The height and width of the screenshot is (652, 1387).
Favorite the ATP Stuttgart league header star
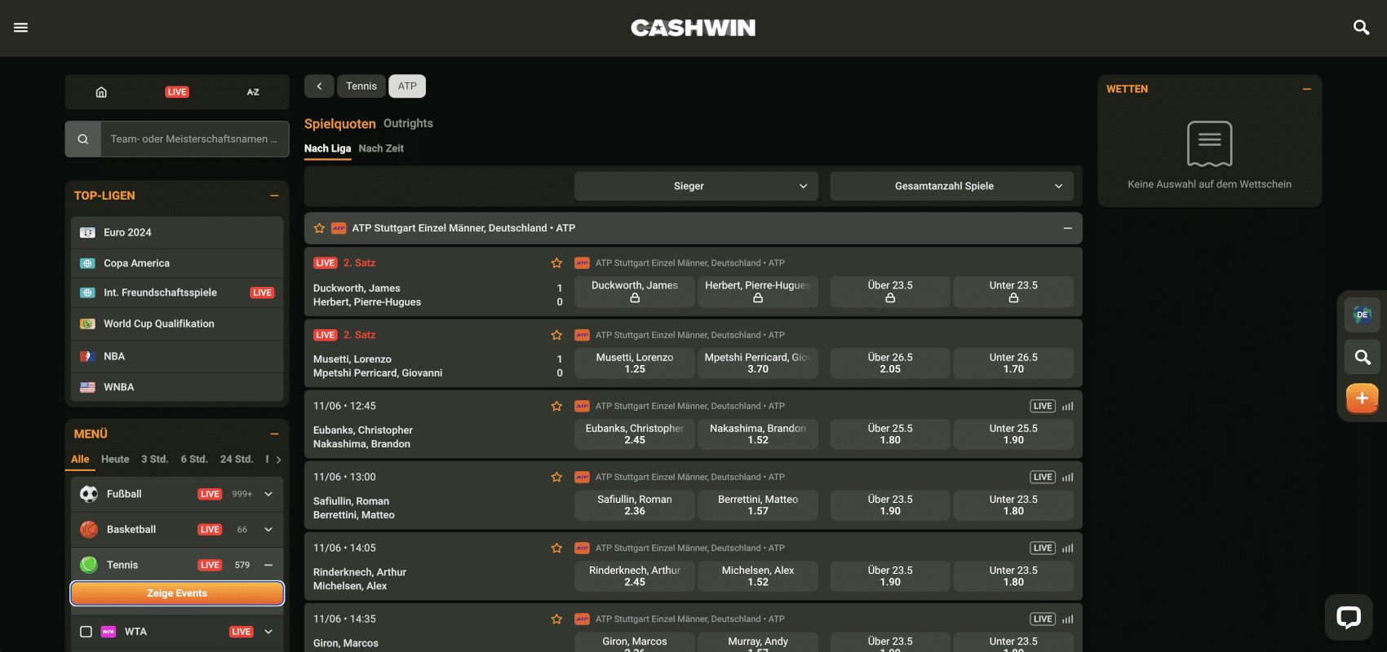coord(319,228)
